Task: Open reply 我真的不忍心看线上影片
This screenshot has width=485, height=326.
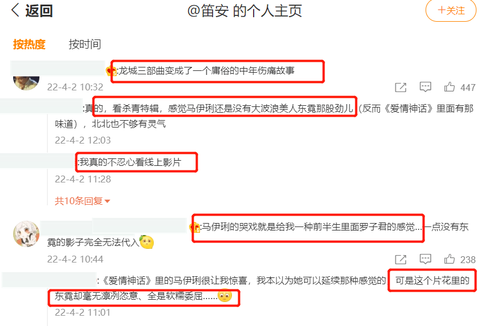Action: point(130,162)
